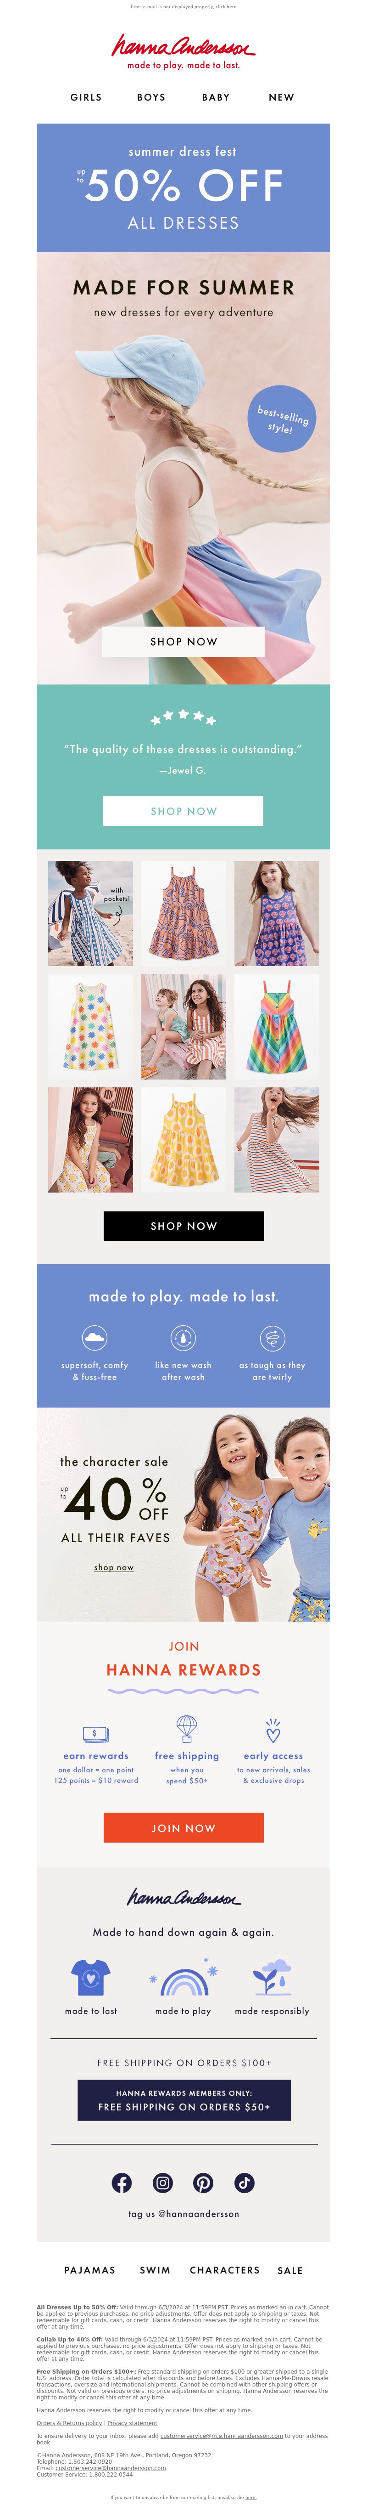
Task: Open the Instagram social icon
Action: [162, 2183]
